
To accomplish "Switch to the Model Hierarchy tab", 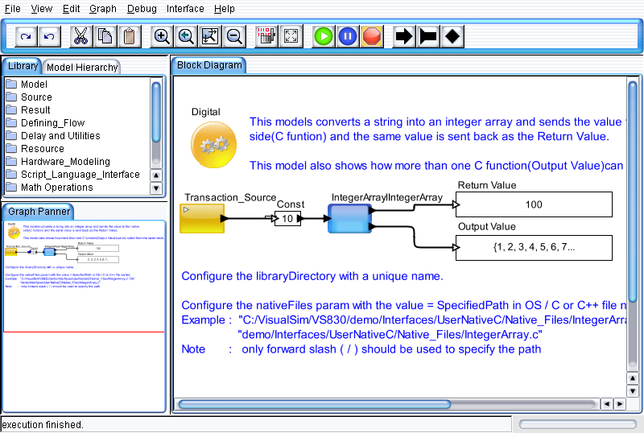I will click(x=82, y=67).
